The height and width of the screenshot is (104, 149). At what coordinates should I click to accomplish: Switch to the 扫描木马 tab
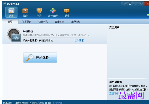43,22
